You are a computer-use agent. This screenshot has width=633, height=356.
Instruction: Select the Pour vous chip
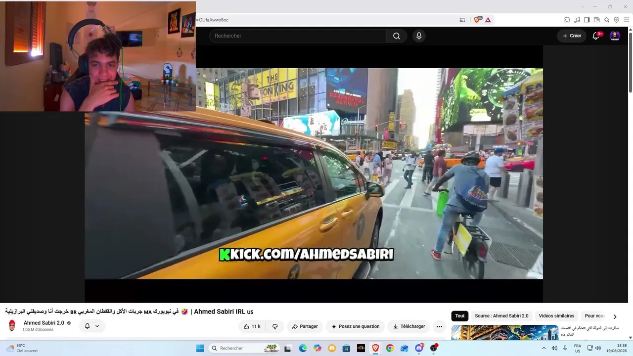tap(595, 316)
